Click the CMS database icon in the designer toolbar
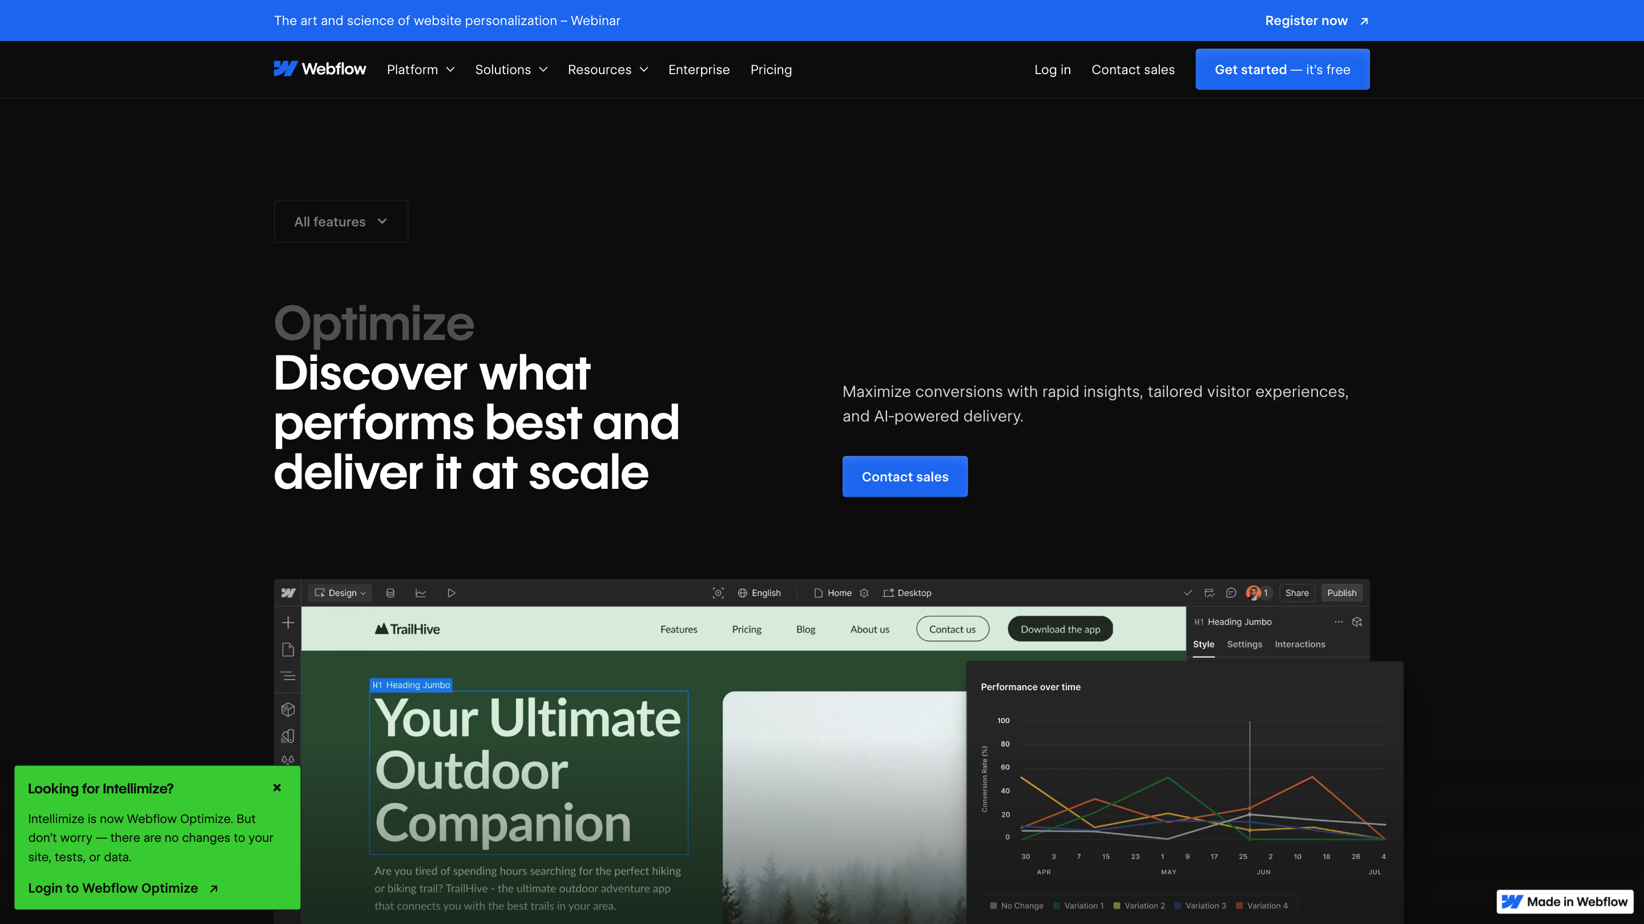 (390, 593)
